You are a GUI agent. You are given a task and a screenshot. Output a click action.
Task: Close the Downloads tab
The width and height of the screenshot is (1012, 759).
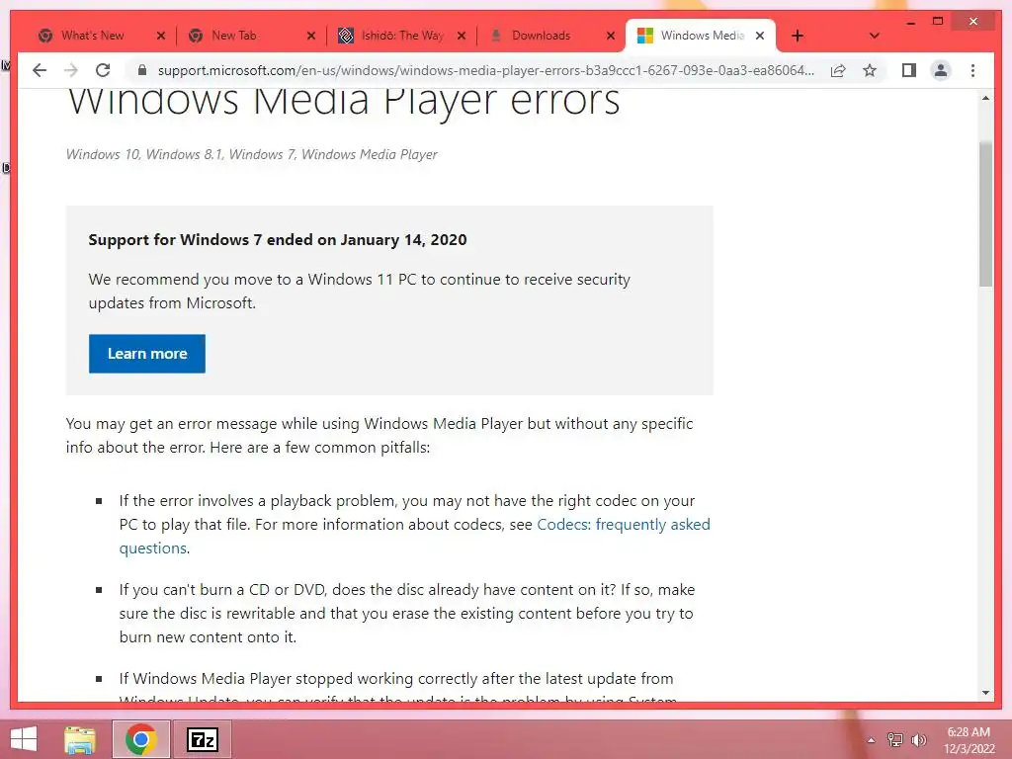click(x=611, y=36)
